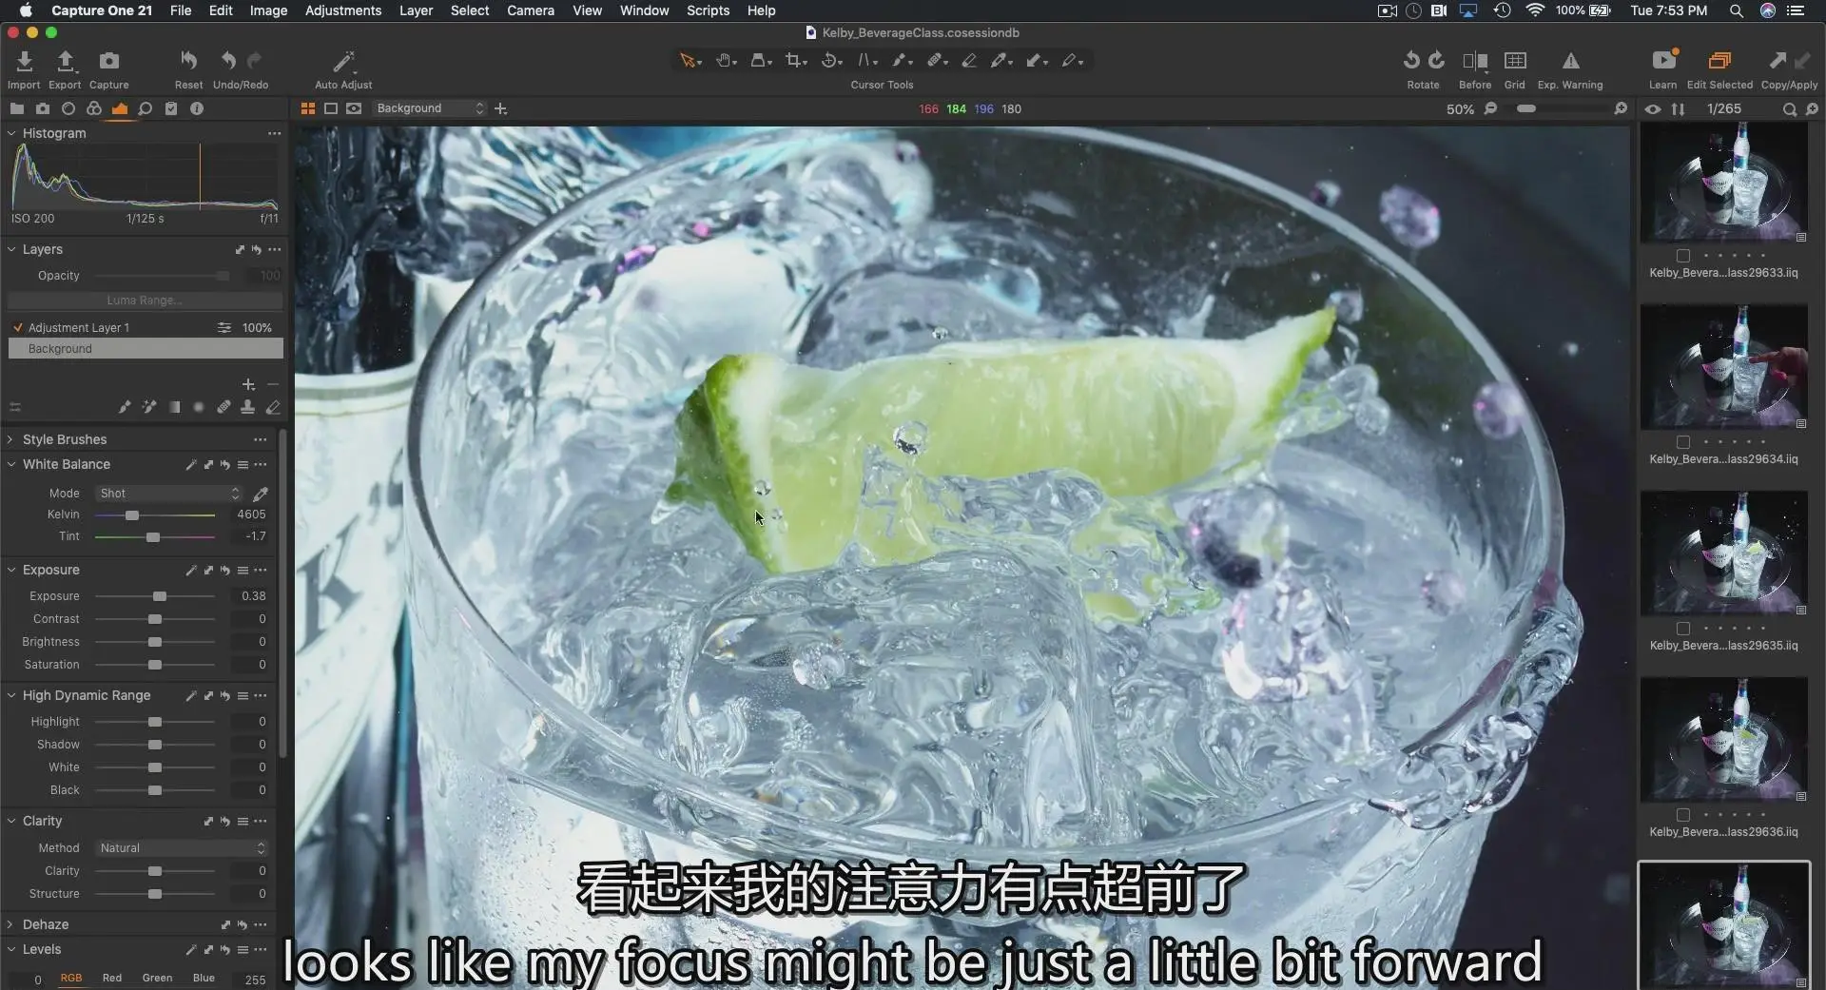Viewport: 1826px width, 990px height.
Task: Adjust the Exposure slider handle
Action: tap(160, 596)
